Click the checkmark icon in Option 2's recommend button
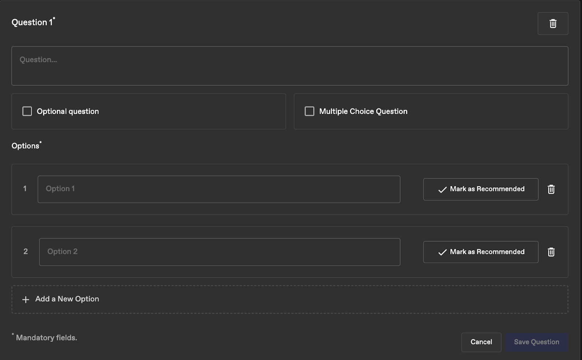Viewport: 582px width, 360px height. [442, 252]
